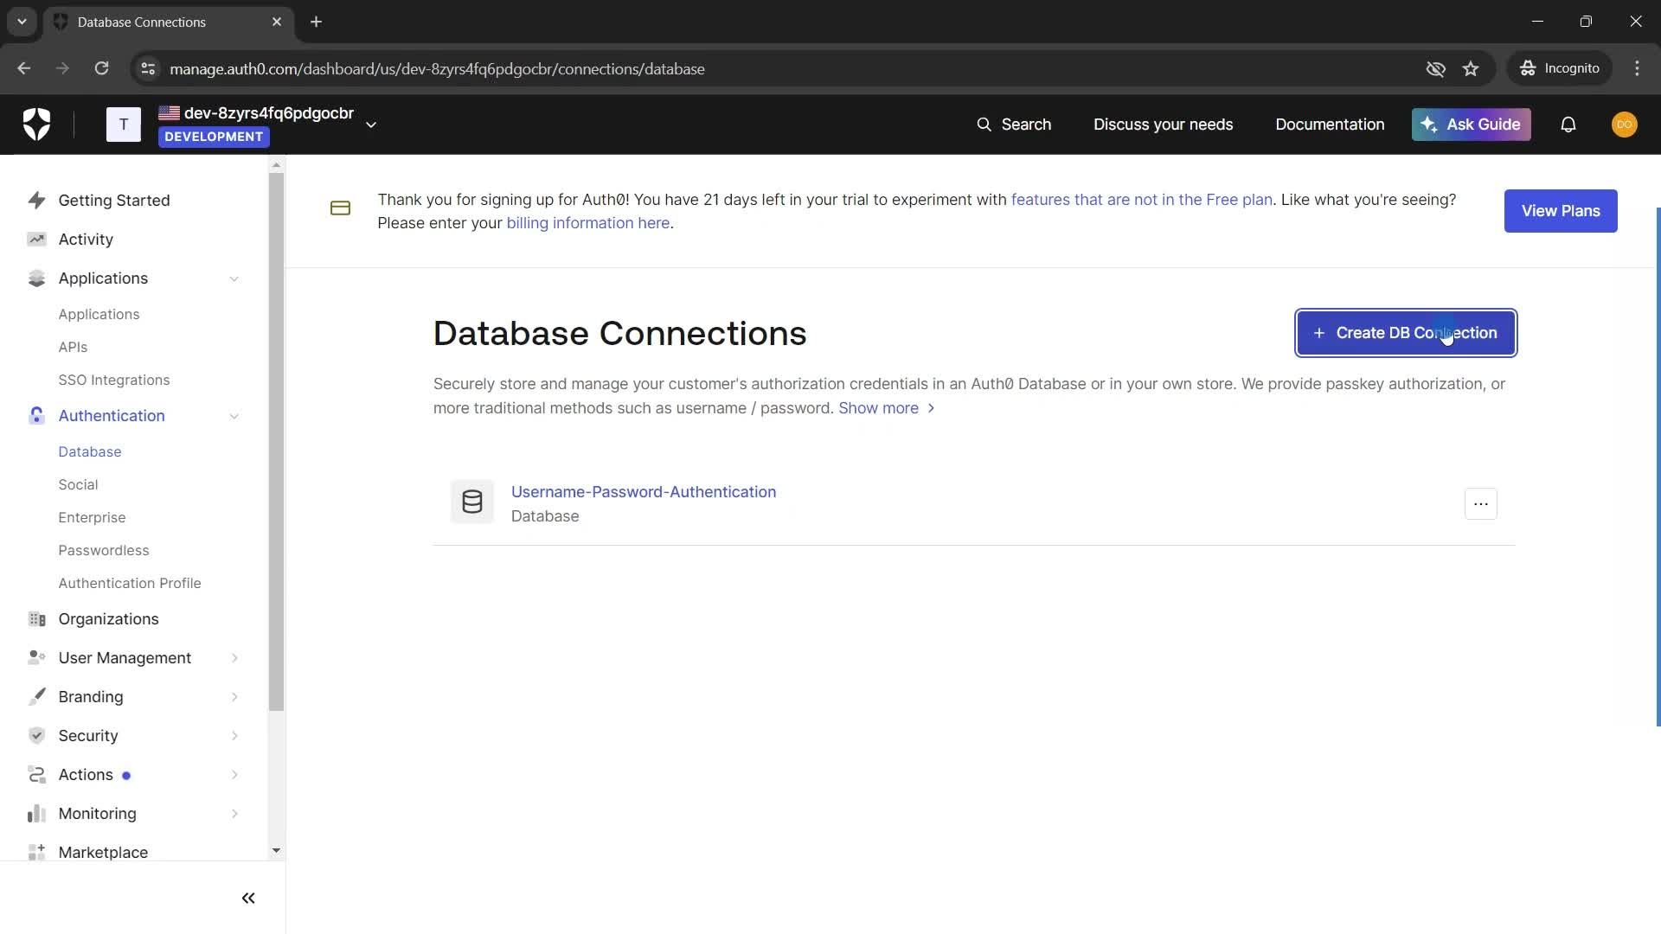Image resolution: width=1661 pixels, height=934 pixels.
Task: Click the Getting Started lightning icon
Action: 36,201
